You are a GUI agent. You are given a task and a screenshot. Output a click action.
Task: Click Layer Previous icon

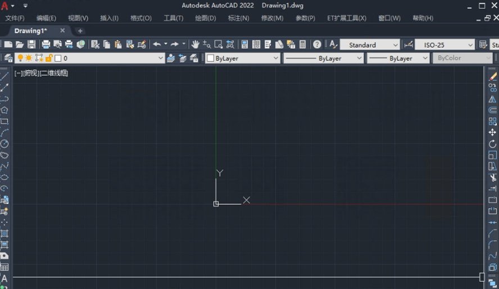[183, 58]
